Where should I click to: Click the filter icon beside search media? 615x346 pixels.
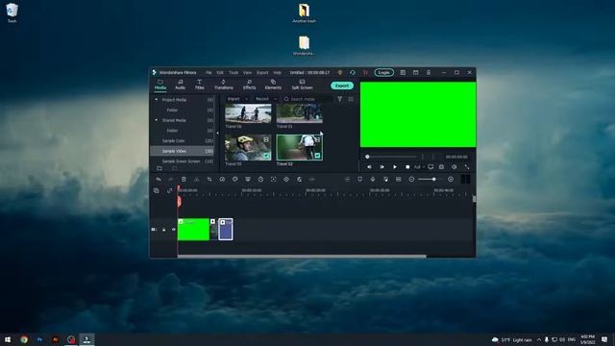pyautogui.click(x=339, y=99)
